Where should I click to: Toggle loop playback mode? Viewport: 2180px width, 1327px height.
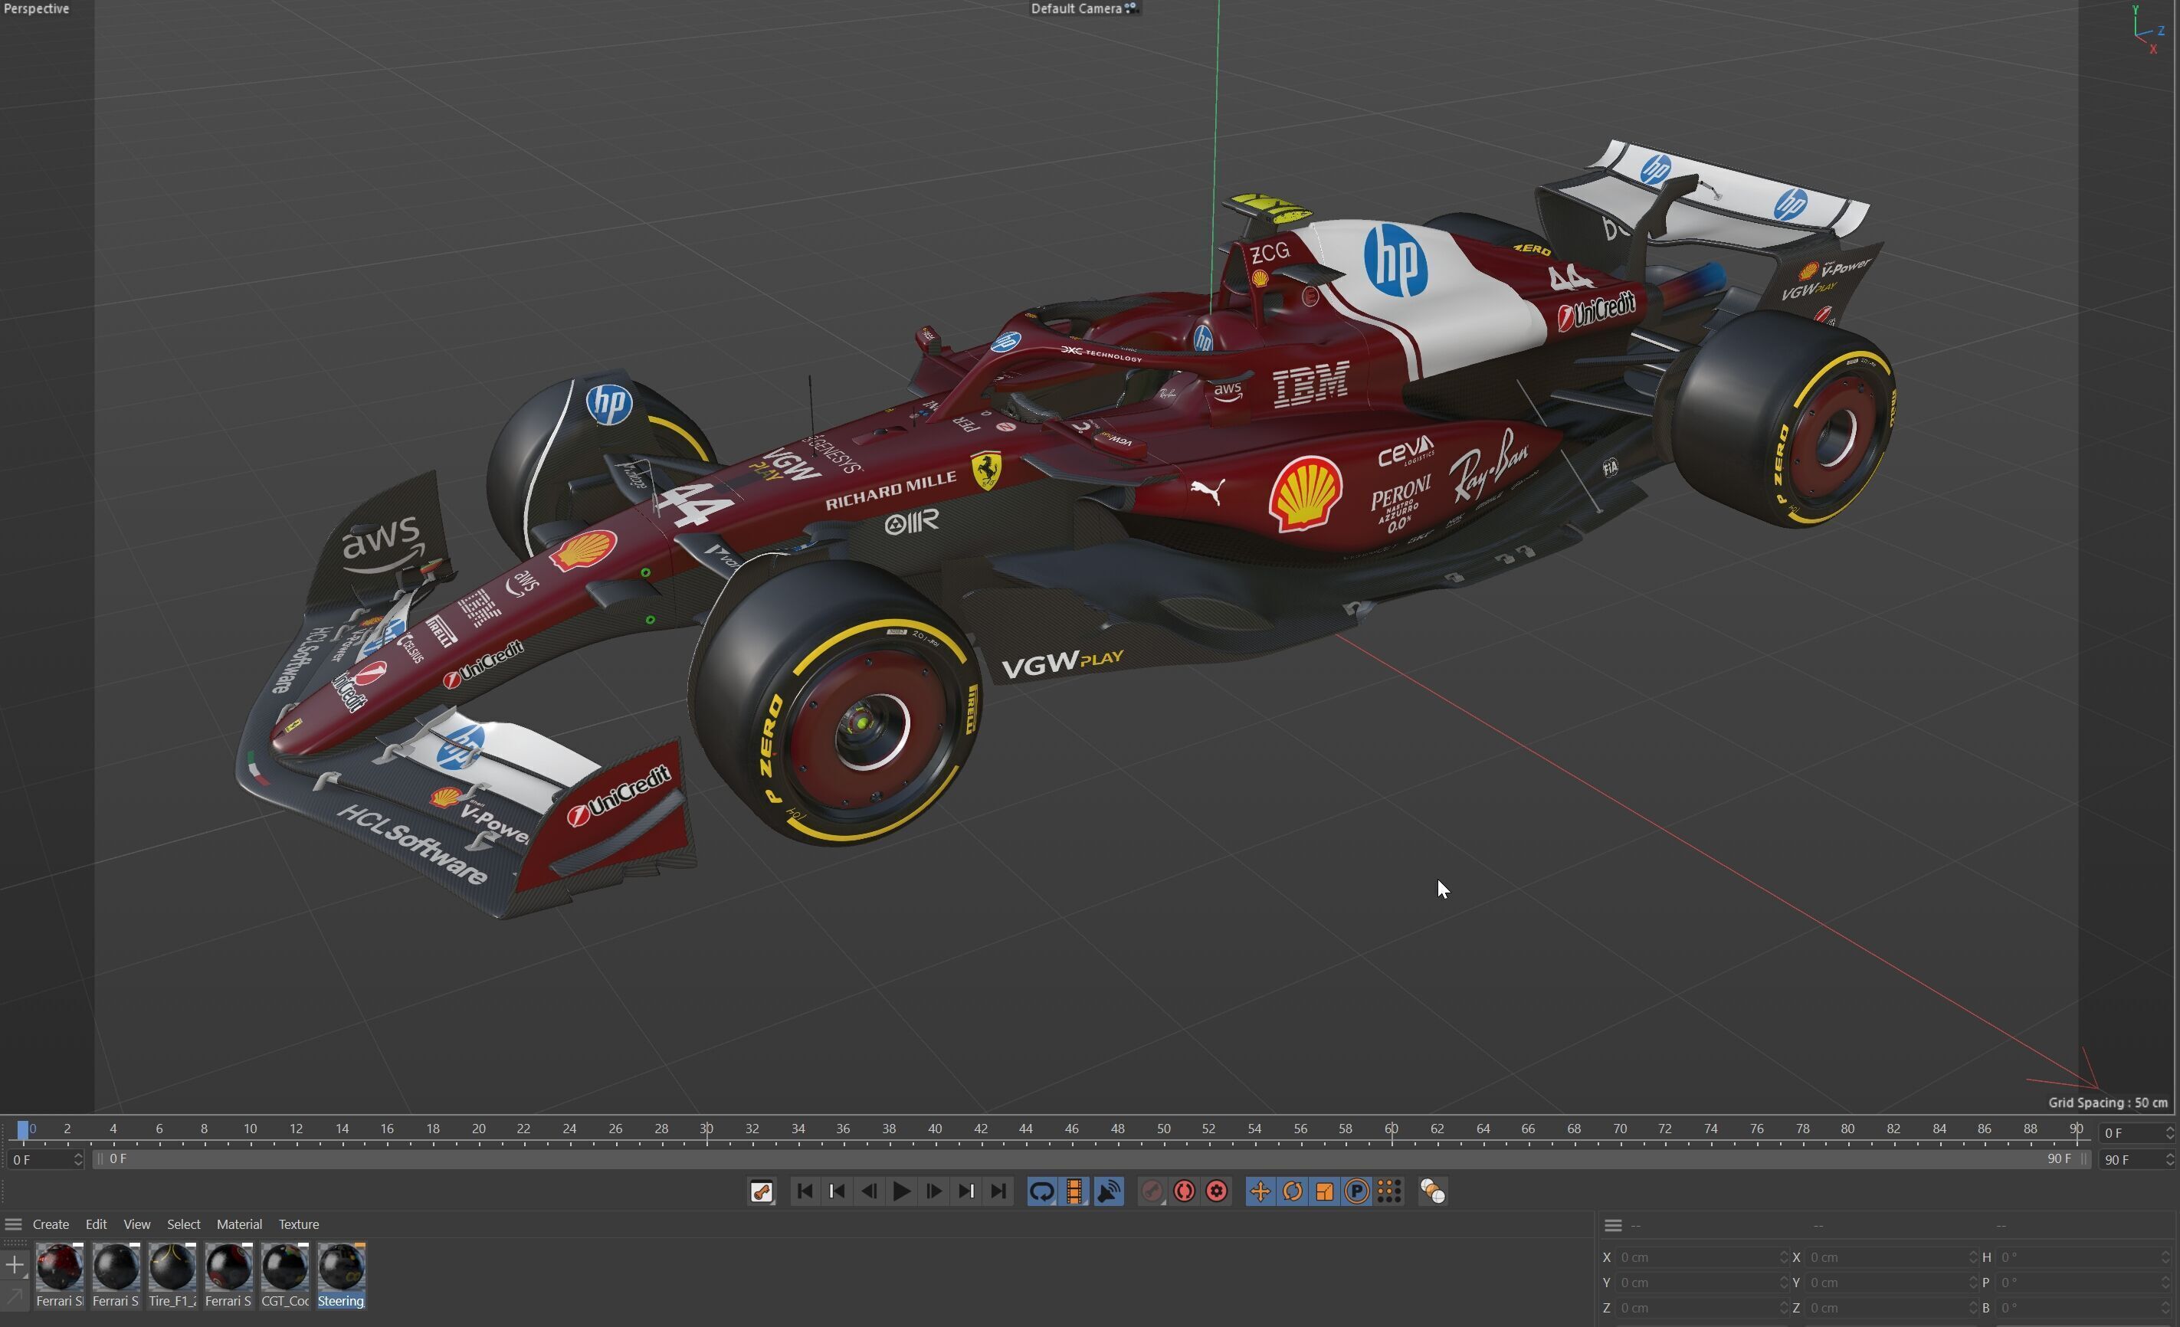tap(1041, 1191)
